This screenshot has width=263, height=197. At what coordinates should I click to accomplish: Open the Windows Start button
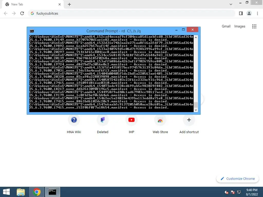[6, 192]
